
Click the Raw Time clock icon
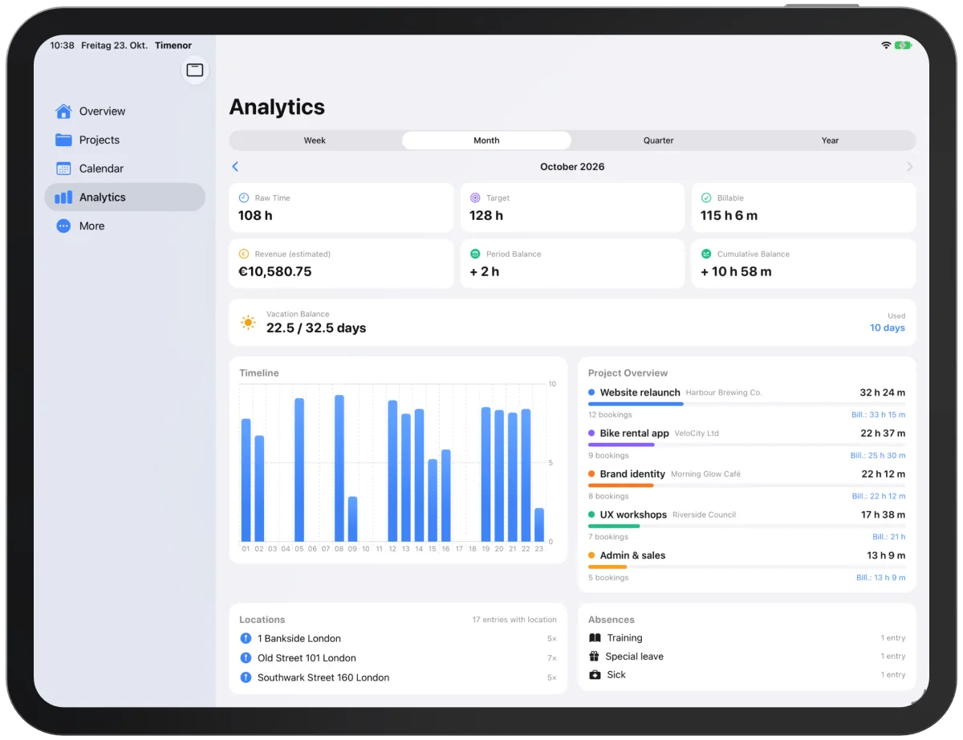pos(244,197)
